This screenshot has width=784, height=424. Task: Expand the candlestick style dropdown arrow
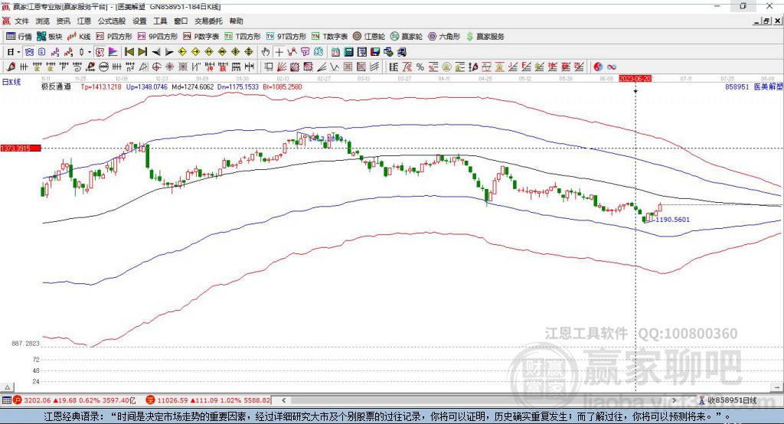[x=90, y=52]
